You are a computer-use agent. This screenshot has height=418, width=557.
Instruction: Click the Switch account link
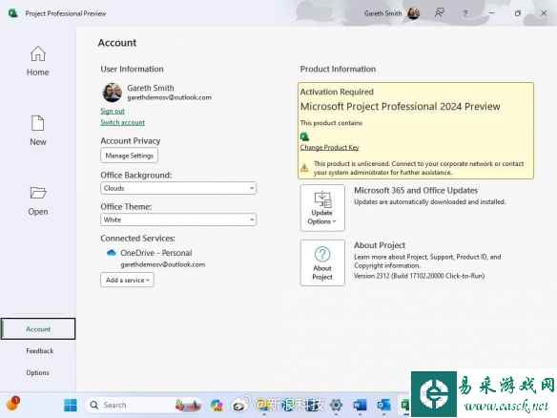[x=122, y=122]
